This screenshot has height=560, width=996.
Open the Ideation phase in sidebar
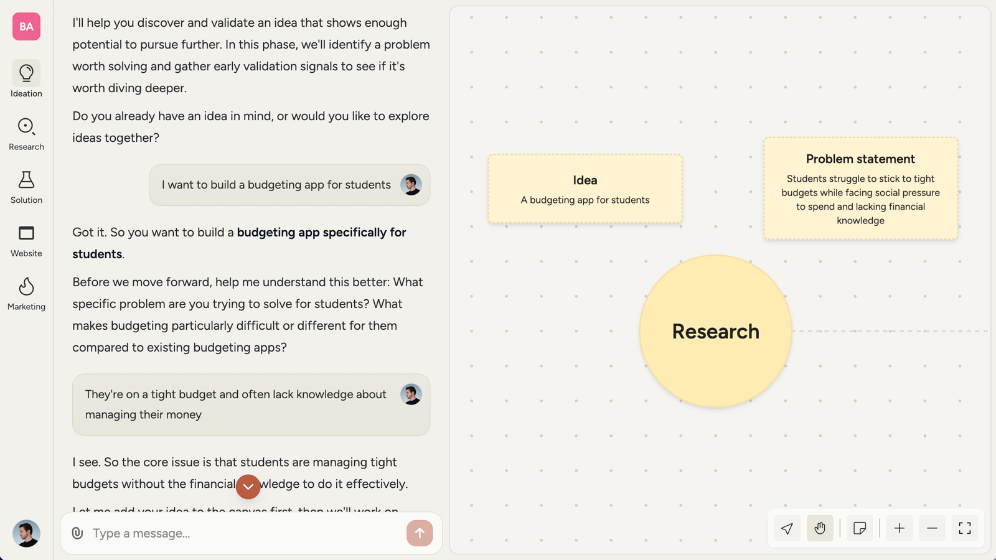(26, 79)
